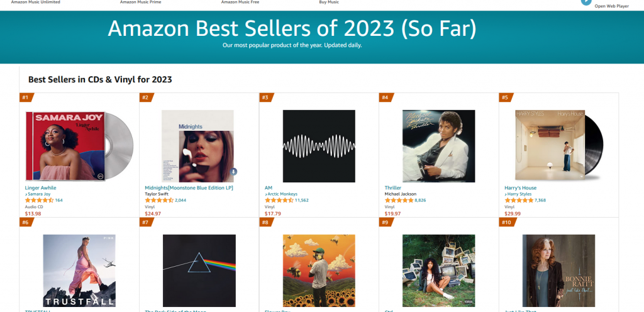Click the star rating of Arctic Monkeys' AM
644x312 pixels.
[x=279, y=200]
